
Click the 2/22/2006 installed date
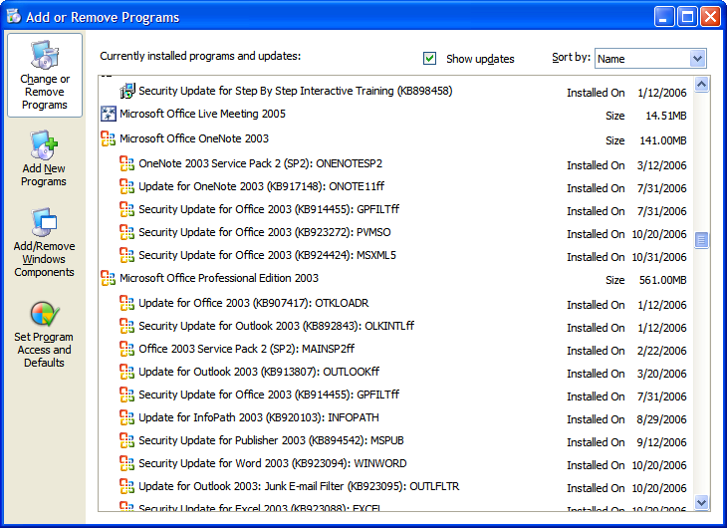coord(661,351)
